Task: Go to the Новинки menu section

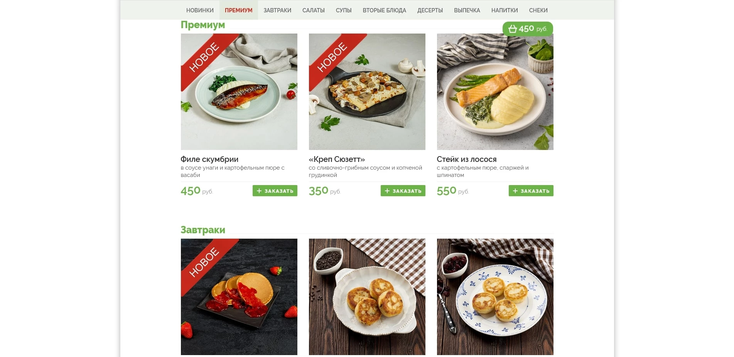Action: click(x=200, y=10)
